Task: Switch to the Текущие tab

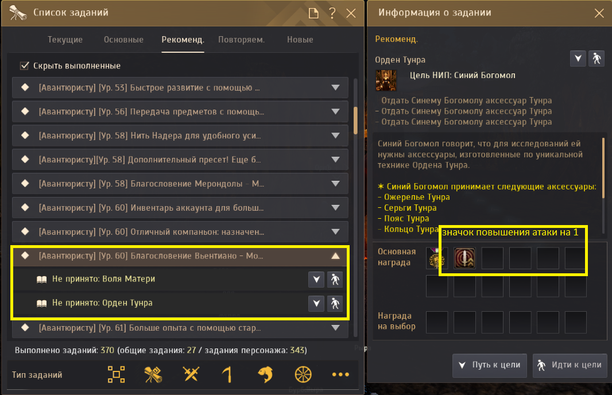Action: (x=65, y=40)
